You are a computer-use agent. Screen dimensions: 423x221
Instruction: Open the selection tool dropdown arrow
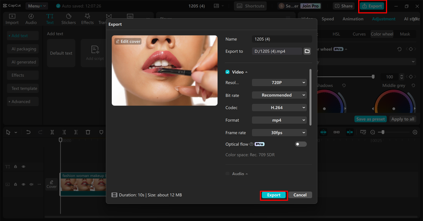[16, 132]
